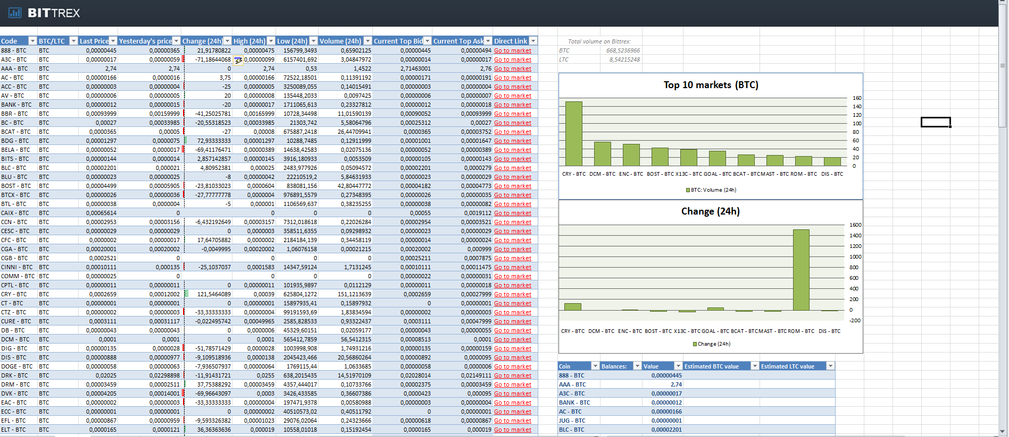Follow the Go to market link for ELT - BTC

(512, 430)
